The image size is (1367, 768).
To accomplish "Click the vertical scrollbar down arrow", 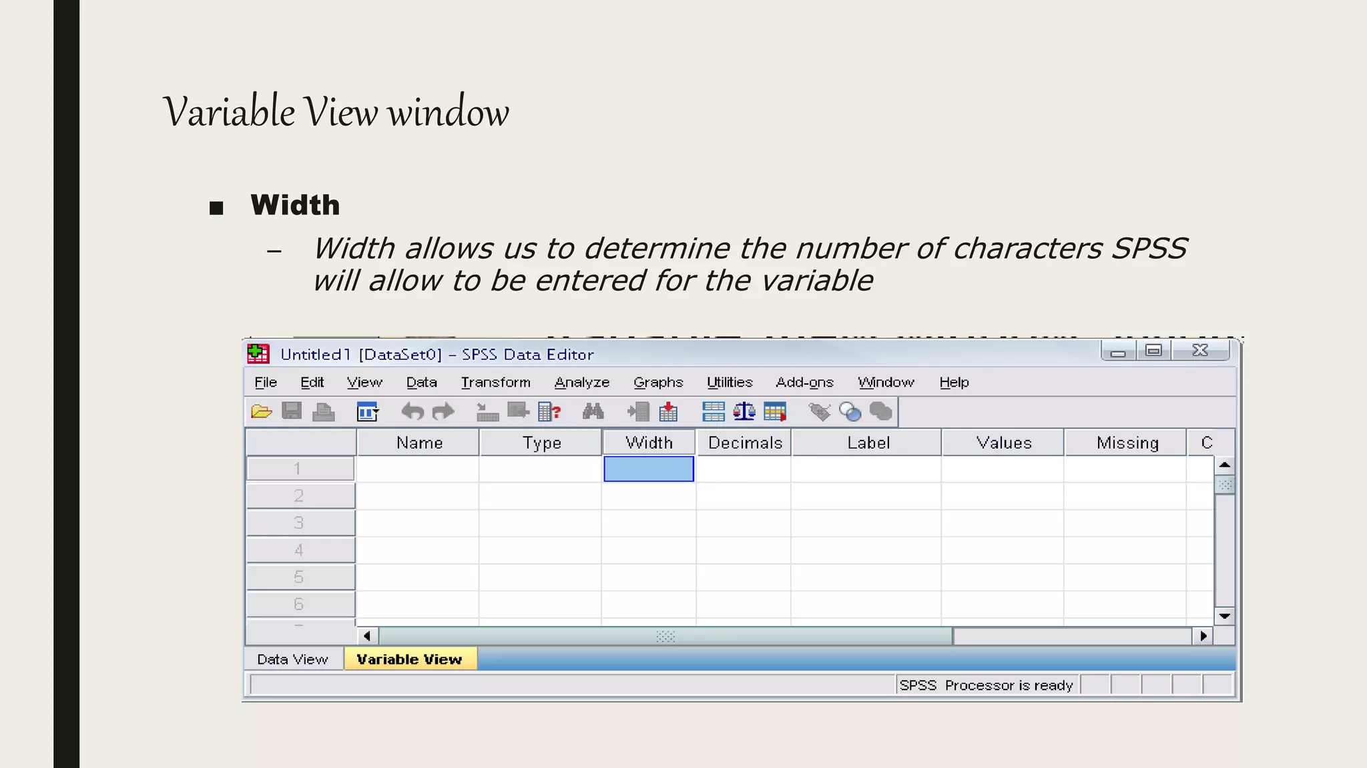I will coord(1224,616).
